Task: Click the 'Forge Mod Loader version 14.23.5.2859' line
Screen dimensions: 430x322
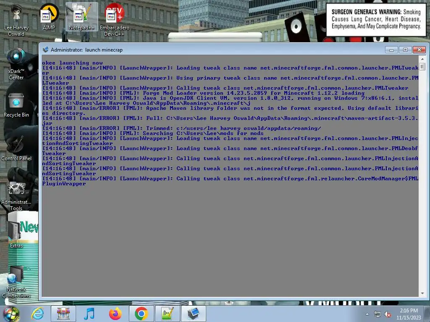Action: click(x=203, y=93)
